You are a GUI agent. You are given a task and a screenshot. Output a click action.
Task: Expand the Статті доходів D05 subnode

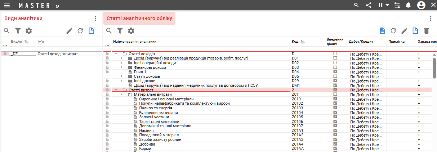click(122, 76)
